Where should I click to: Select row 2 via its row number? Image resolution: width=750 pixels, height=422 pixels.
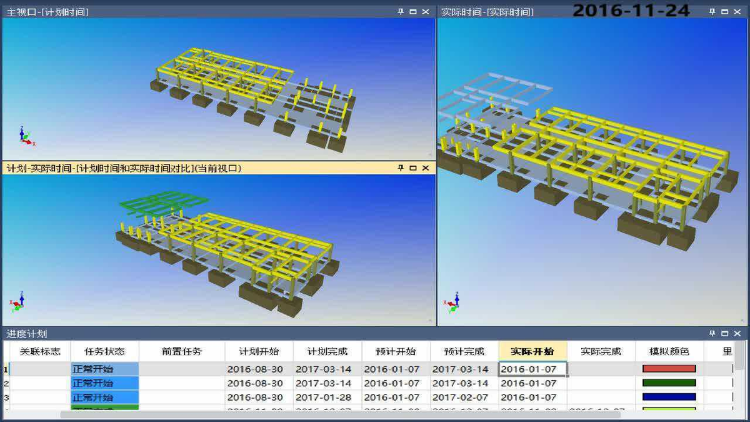tap(6, 383)
